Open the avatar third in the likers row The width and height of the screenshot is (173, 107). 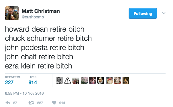point(76,80)
